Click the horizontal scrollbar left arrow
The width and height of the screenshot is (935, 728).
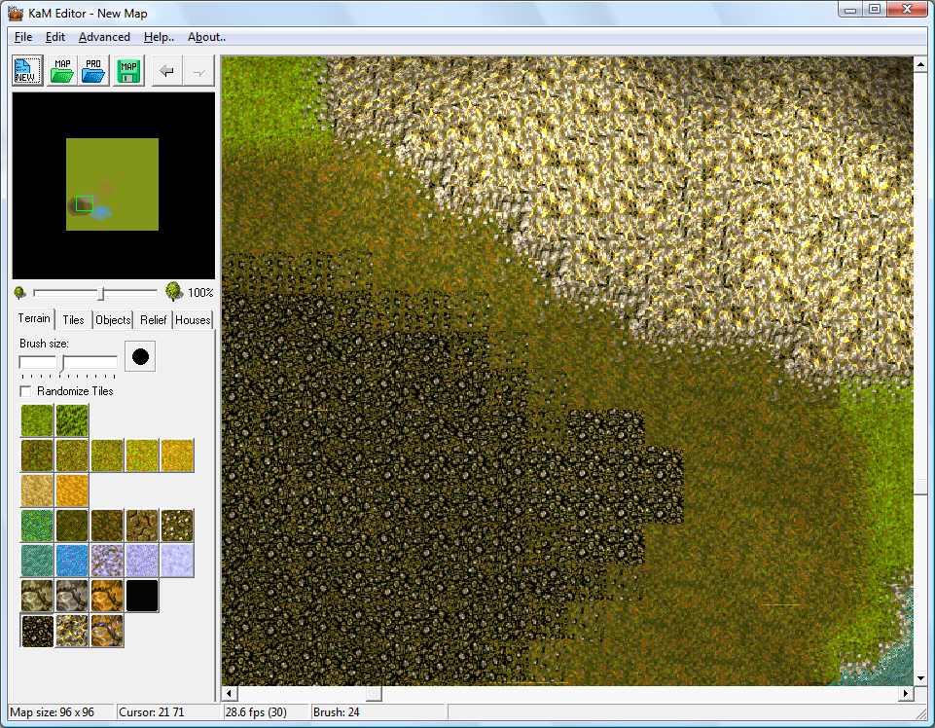click(230, 693)
